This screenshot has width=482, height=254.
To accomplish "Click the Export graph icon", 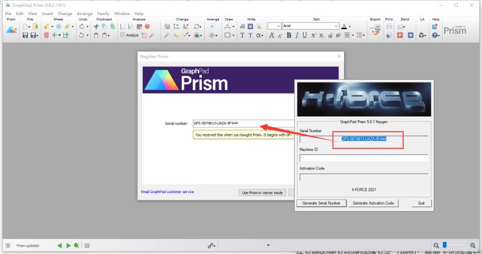I will pos(375,30).
